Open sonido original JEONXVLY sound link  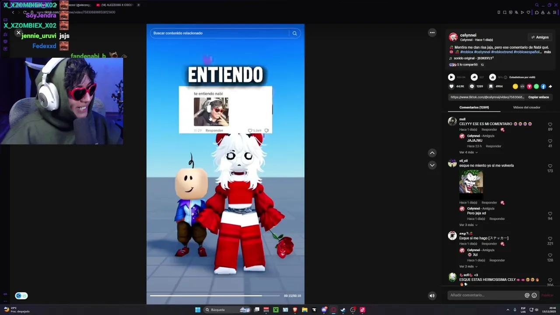point(474,58)
